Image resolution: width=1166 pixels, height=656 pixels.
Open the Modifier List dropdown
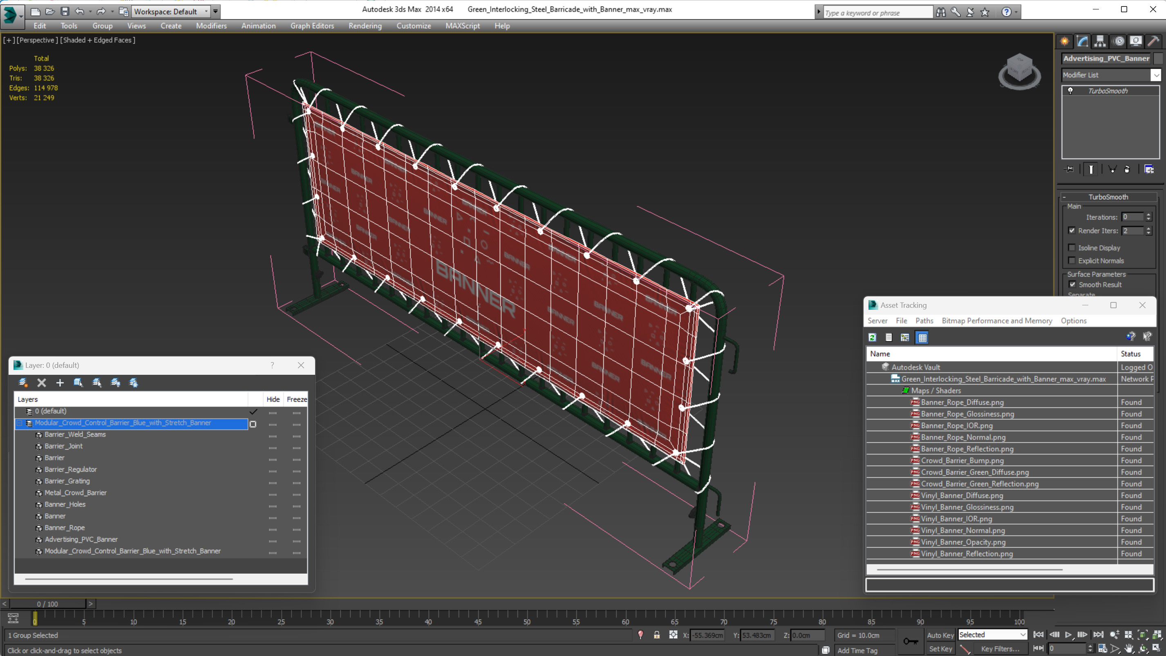1156,75
